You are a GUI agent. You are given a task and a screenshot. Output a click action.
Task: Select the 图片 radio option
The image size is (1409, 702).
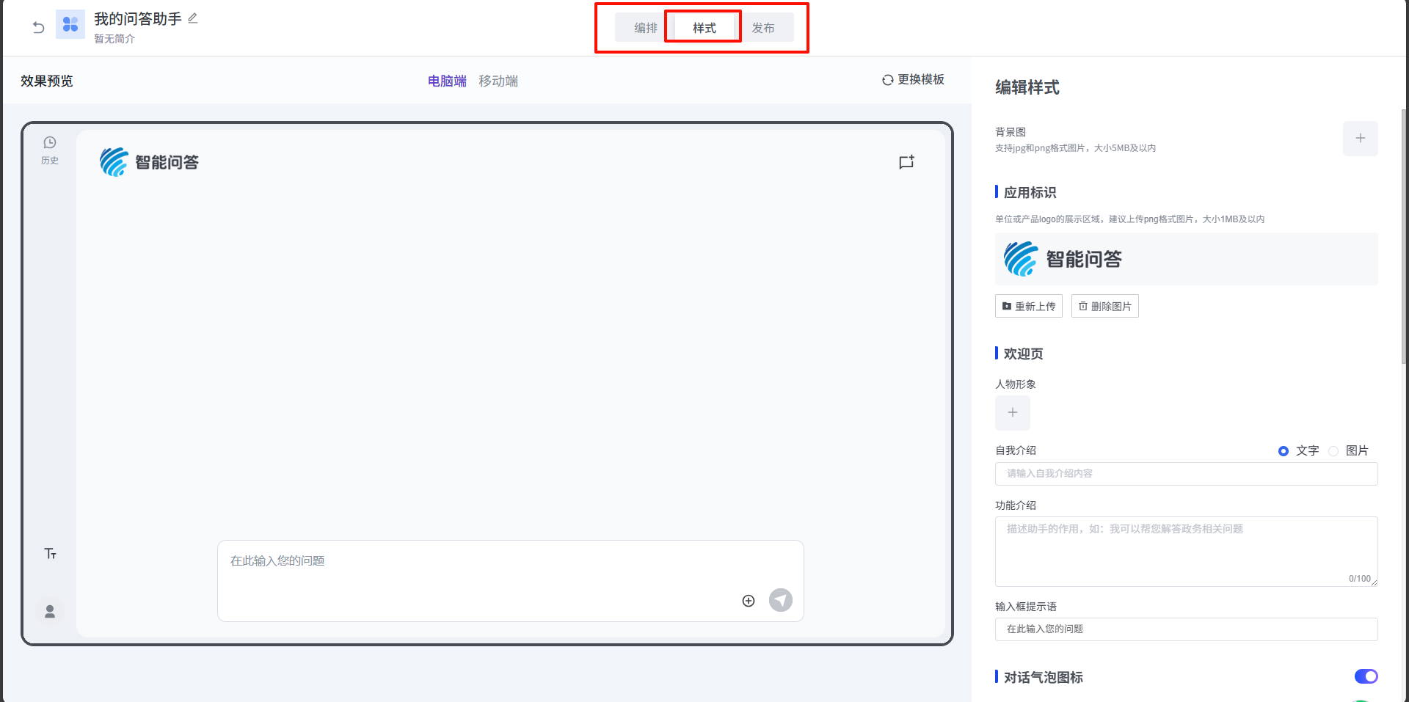1333,451
